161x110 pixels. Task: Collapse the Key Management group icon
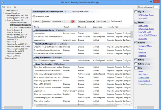(34, 57)
